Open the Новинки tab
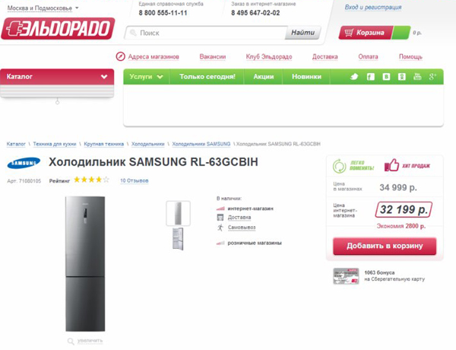This screenshot has height=350, width=456. 306,77
